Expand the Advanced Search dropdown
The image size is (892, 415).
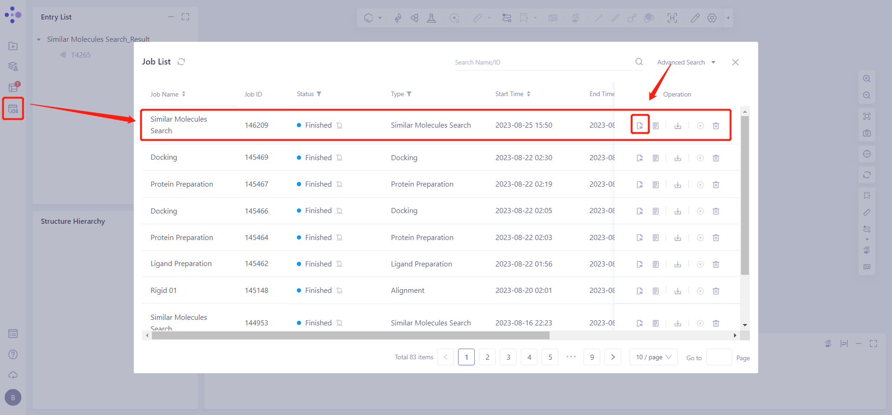(x=686, y=62)
